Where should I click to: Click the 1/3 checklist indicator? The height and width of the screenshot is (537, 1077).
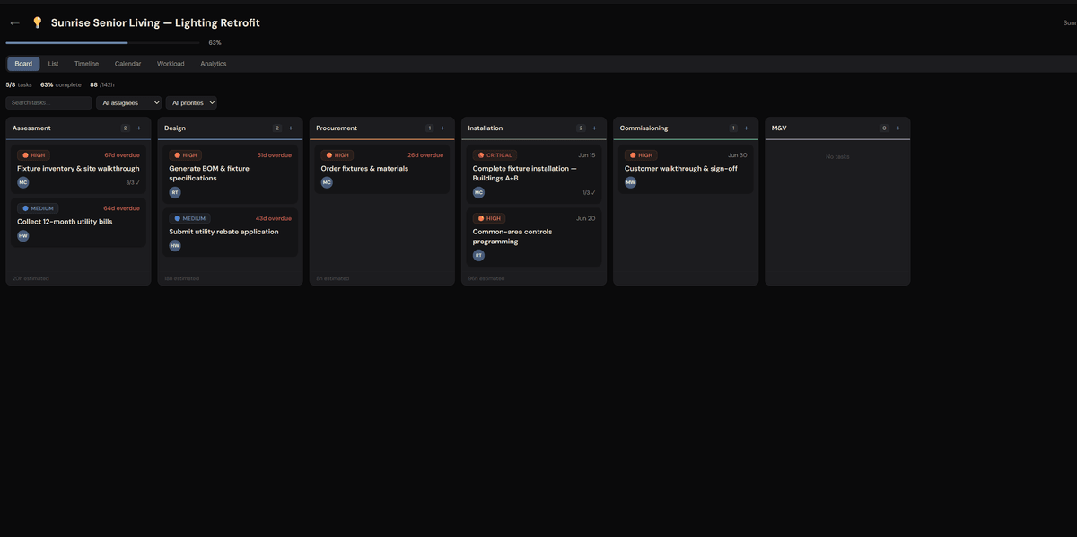[589, 192]
